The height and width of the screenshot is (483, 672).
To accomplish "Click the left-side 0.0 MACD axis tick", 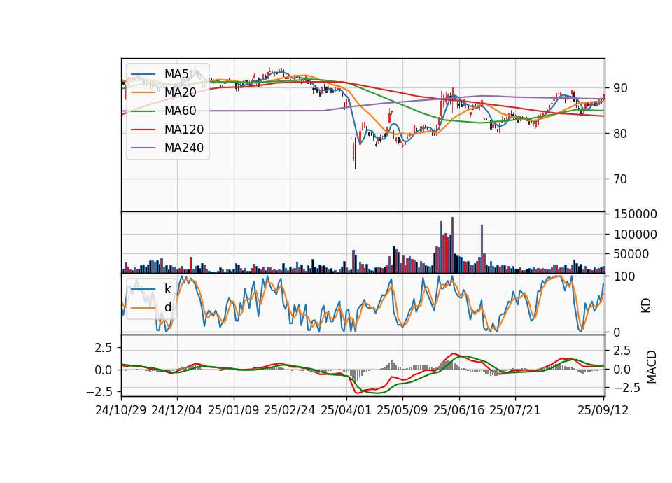I will [104, 370].
